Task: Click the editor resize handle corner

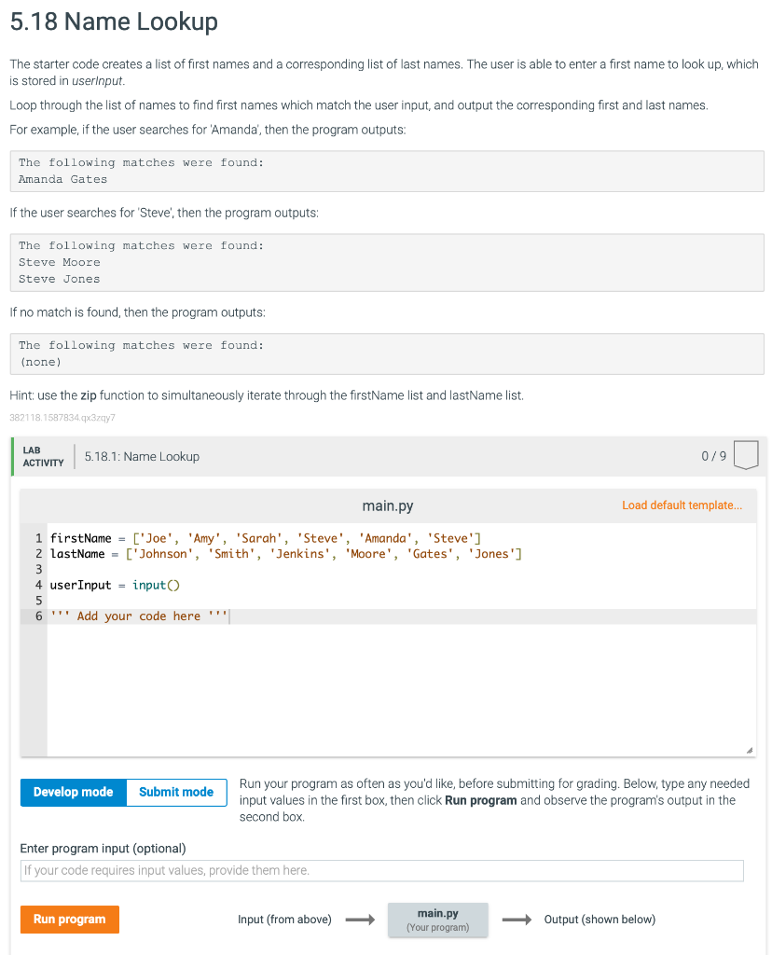Action: pyautogui.click(x=748, y=749)
